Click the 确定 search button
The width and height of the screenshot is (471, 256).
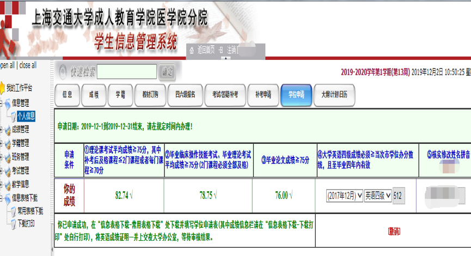pyautogui.click(x=167, y=72)
